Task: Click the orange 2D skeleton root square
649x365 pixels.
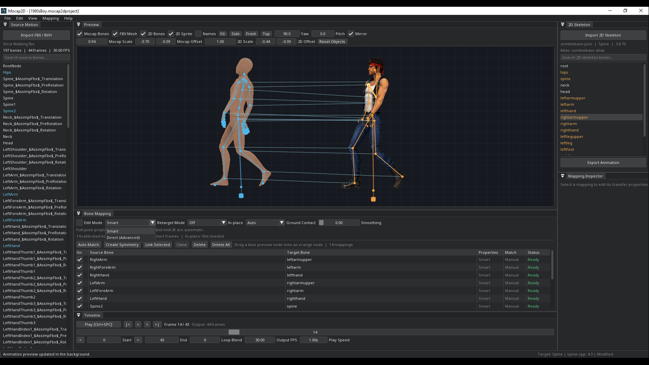Action: 373,199
